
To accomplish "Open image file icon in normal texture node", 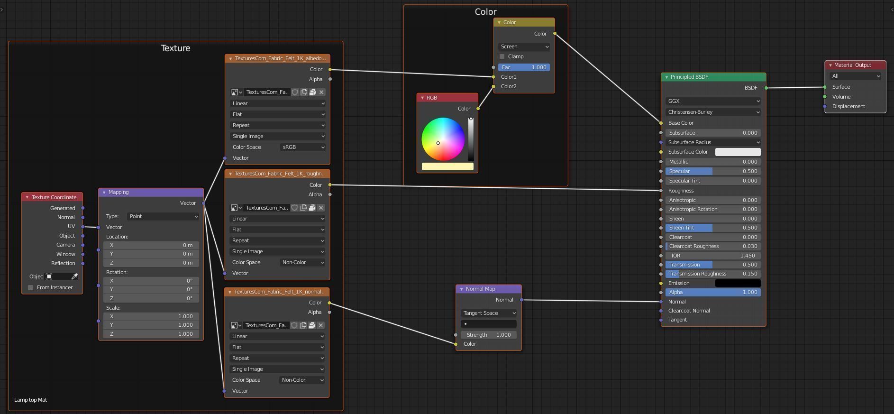I will click(x=312, y=325).
